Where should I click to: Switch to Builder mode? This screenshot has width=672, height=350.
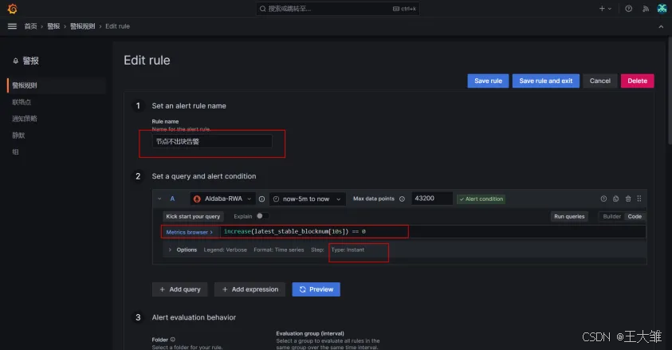[x=611, y=216]
